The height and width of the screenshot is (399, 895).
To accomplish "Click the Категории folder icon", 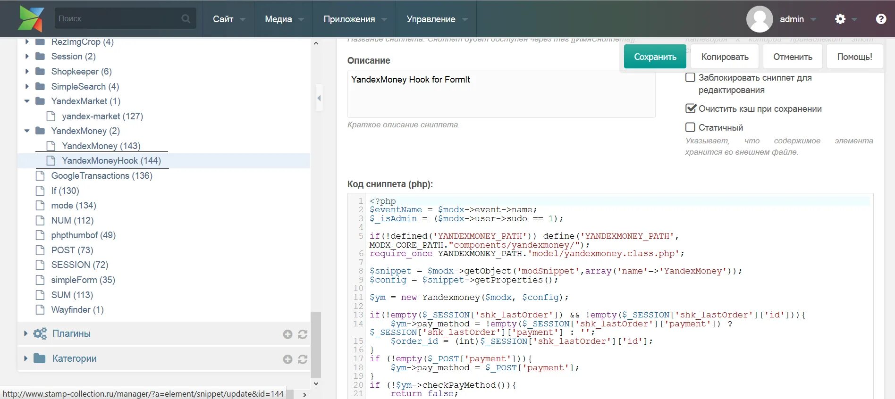I will [x=40, y=359].
